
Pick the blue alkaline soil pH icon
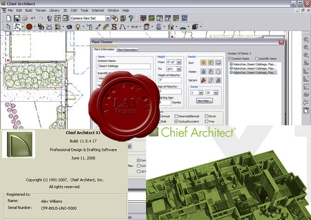(x=218, y=80)
